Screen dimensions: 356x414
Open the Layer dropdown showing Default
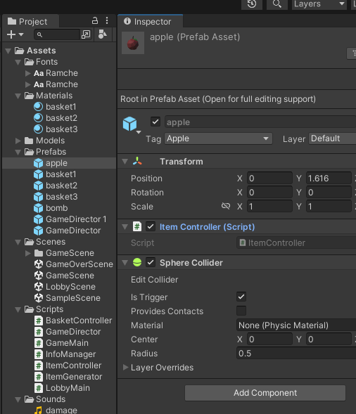tap(333, 138)
